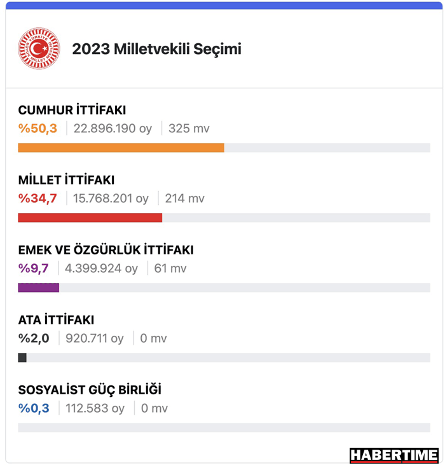
Task: Click the HABERTIME logo watermark
Action: (x=394, y=455)
